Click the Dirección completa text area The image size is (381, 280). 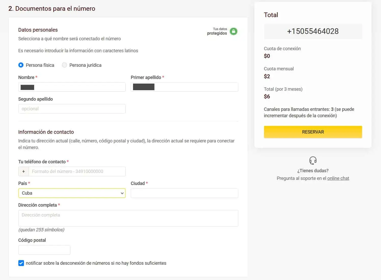(x=128, y=218)
